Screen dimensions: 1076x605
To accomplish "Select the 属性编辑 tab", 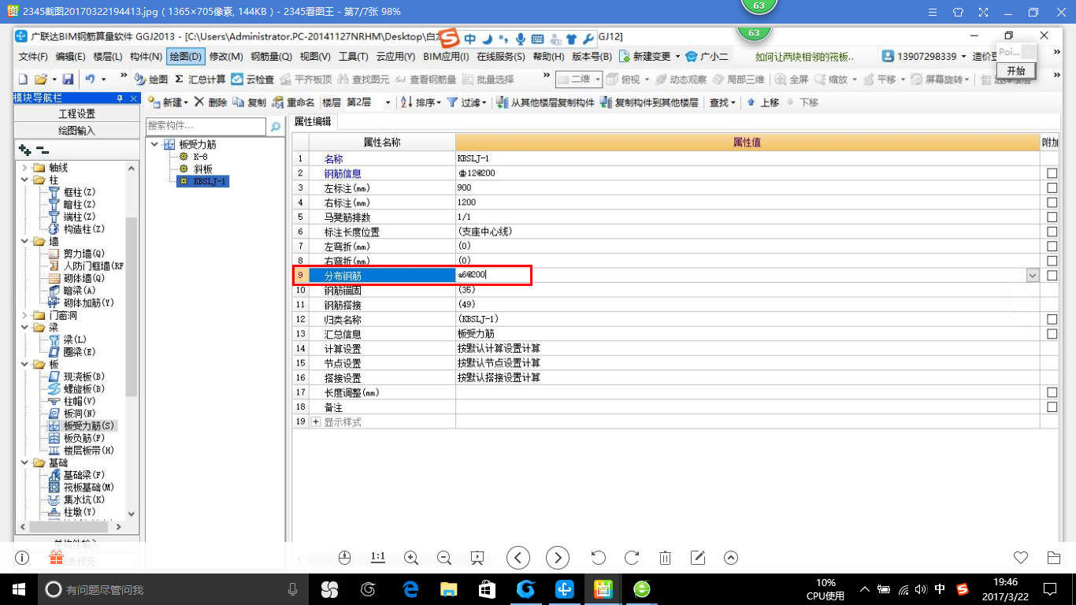I will (313, 121).
